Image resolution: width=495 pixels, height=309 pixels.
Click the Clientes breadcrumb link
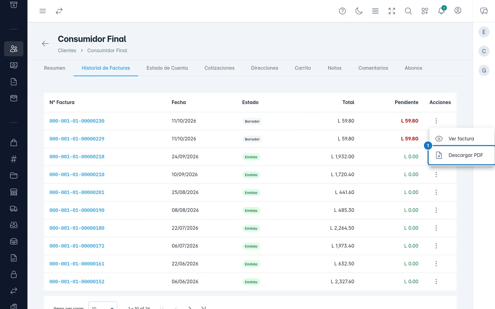coord(67,51)
